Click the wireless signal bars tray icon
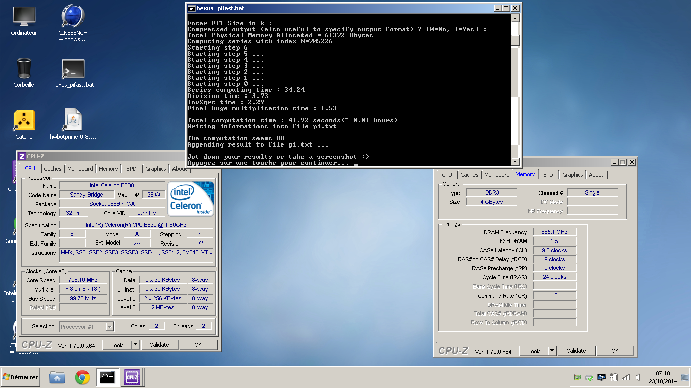Image resolution: width=691 pixels, height=388 pixels. point(626,377)
